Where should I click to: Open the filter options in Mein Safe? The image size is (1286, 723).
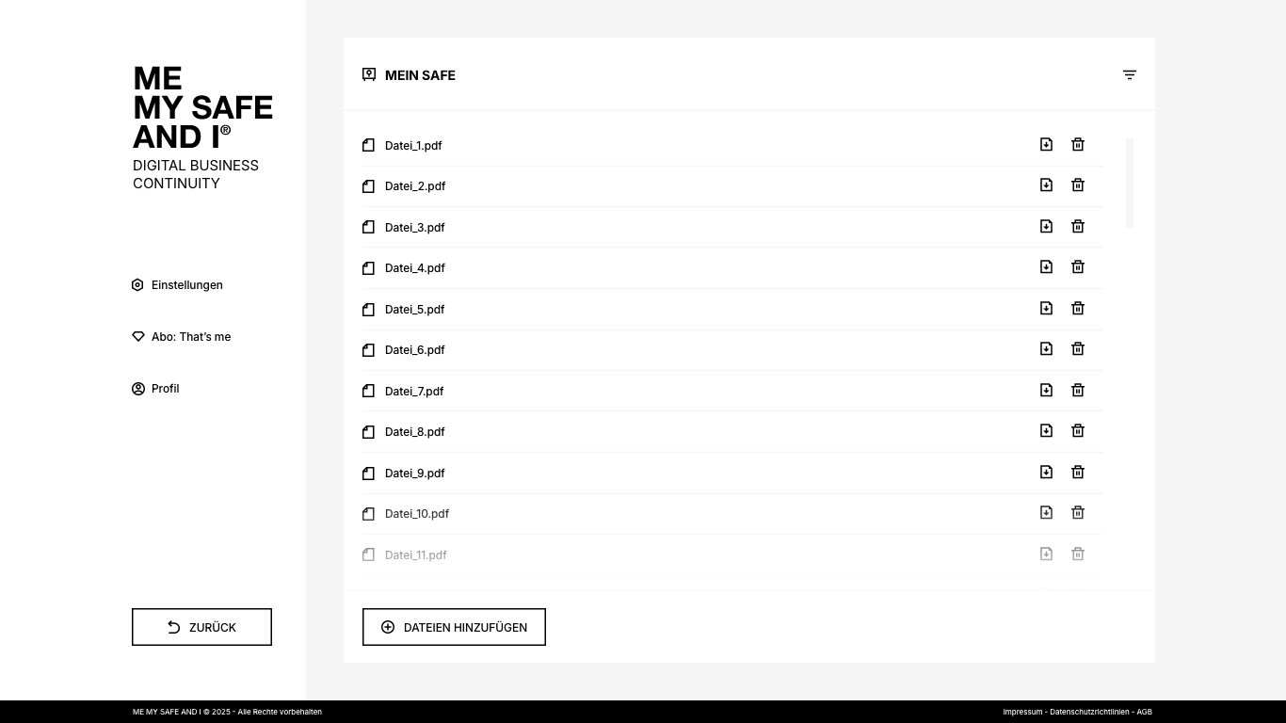(1130, 75)
